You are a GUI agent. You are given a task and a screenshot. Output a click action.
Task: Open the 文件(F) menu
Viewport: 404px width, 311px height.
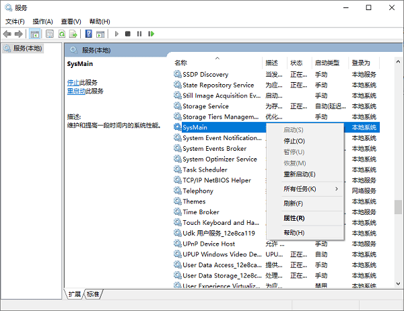(x=15, y=22)
